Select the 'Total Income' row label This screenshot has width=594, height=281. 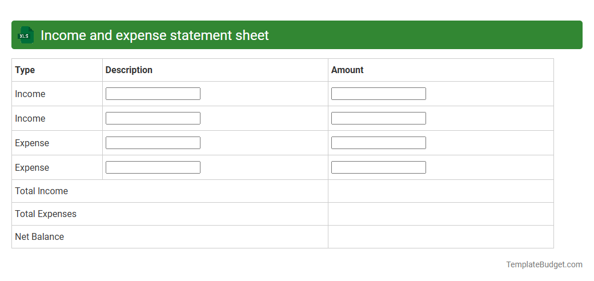point(41,191)
